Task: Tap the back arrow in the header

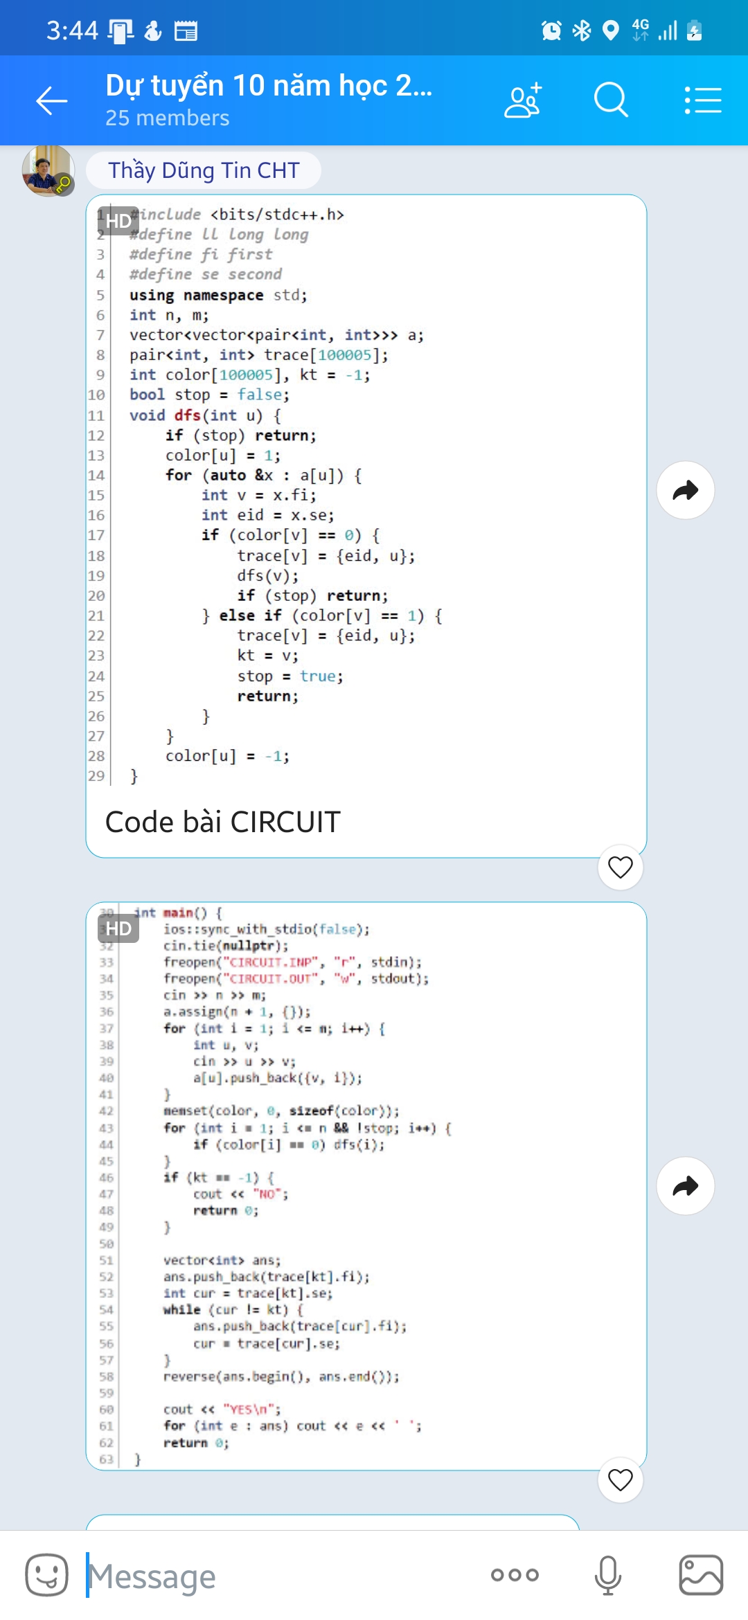Action: click(52, 101)
